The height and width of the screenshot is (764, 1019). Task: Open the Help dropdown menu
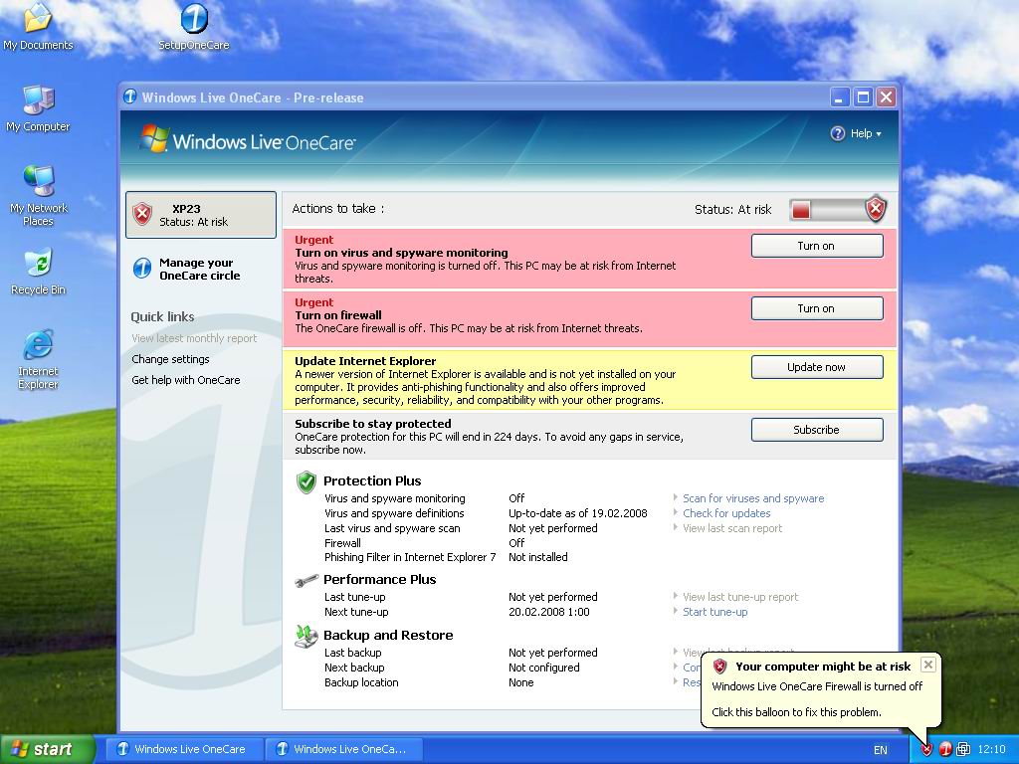866,133
